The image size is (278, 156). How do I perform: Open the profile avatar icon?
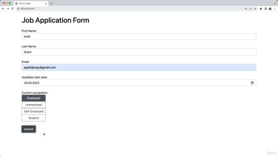(270, 9)
